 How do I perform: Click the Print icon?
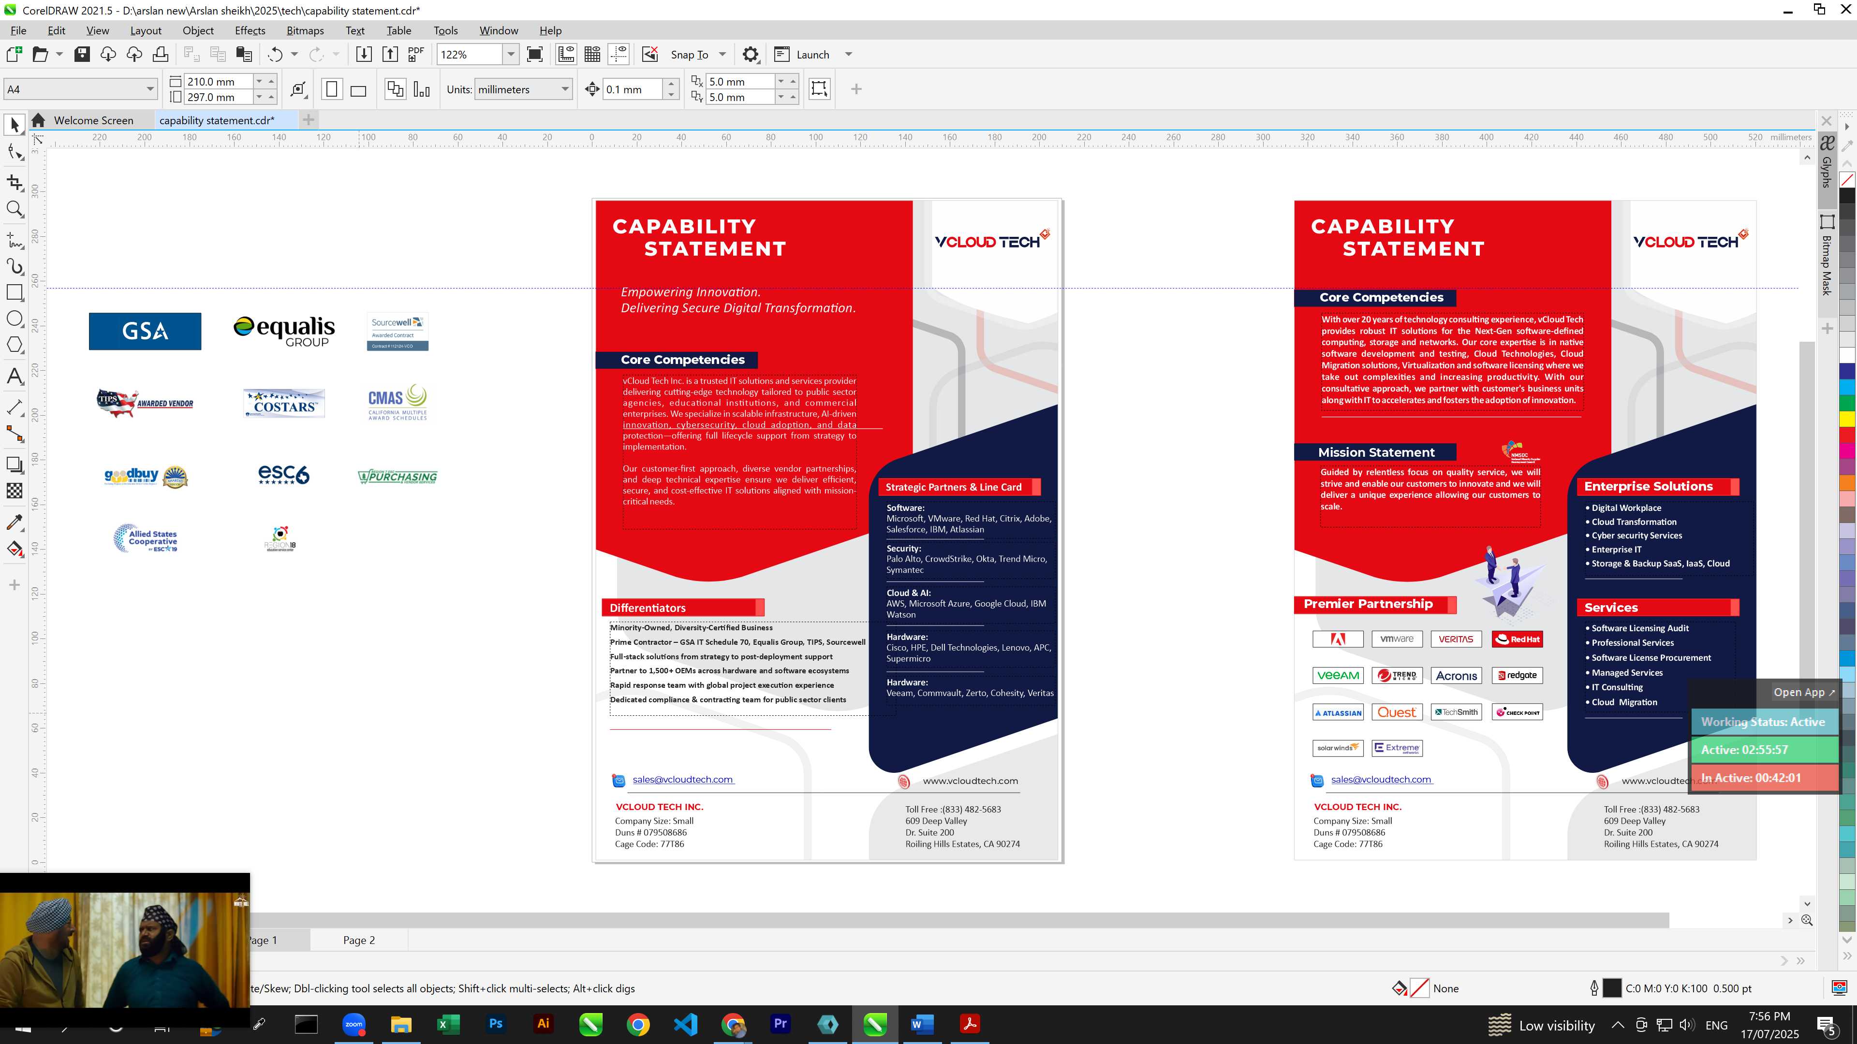[x=161, y=54]
